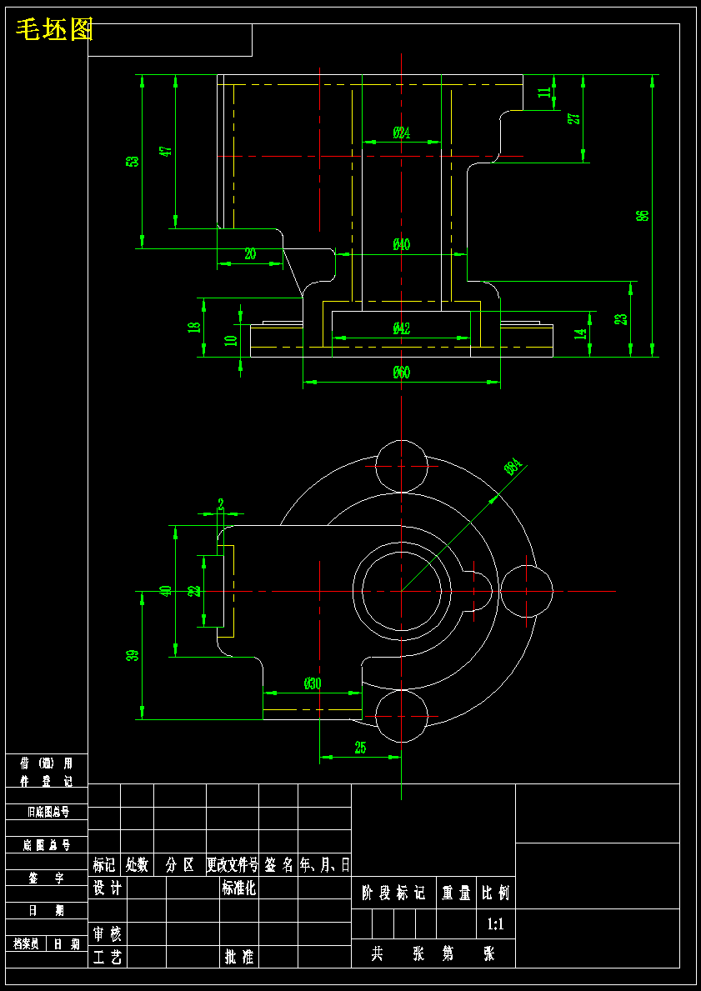
Task: Click the side cell 旧底图总号
Action: pyautogui.click(x=48, y=812)
